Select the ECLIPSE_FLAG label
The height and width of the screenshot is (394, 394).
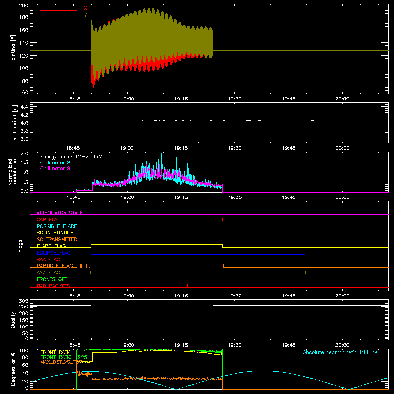click(54, 253)
